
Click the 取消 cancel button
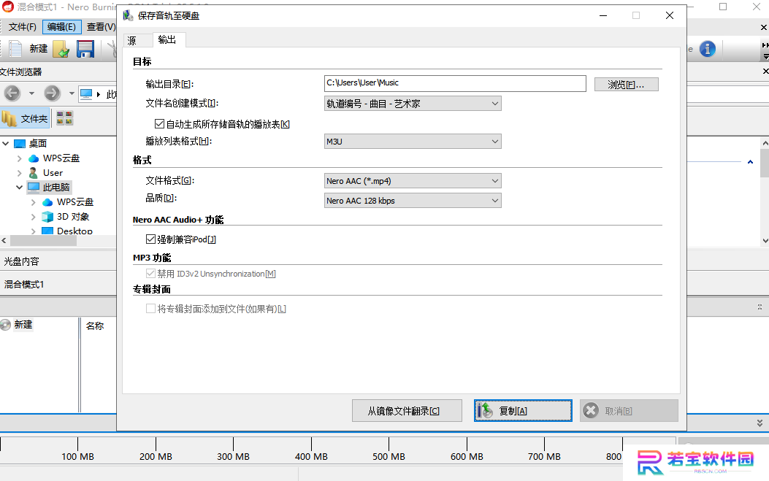(x=630, y=411)
